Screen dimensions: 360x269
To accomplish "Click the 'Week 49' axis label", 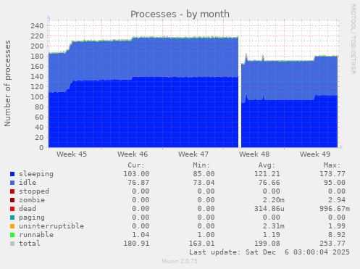I will 315,154.
